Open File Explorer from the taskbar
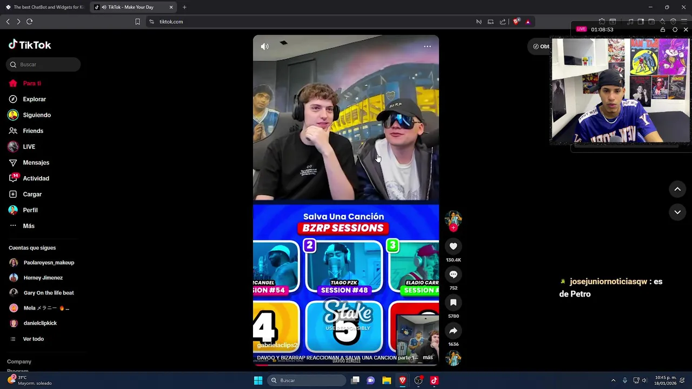Screen dimensions: 692x389 tap(387, 380)
